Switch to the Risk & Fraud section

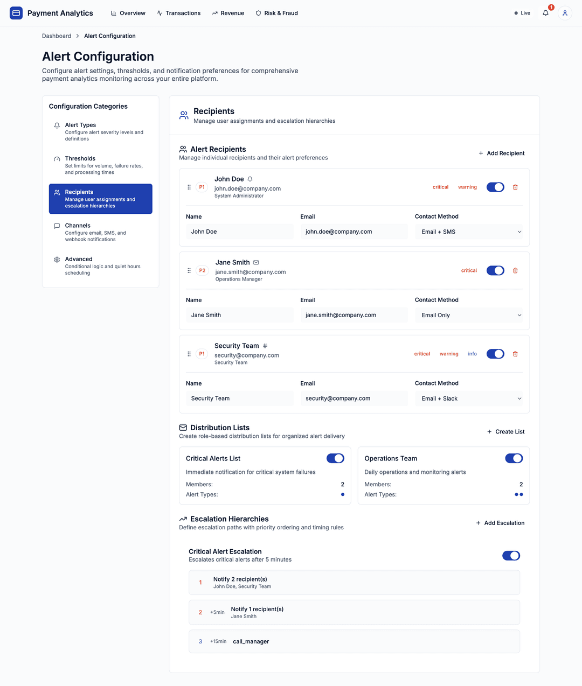click(x=277, y=13)
